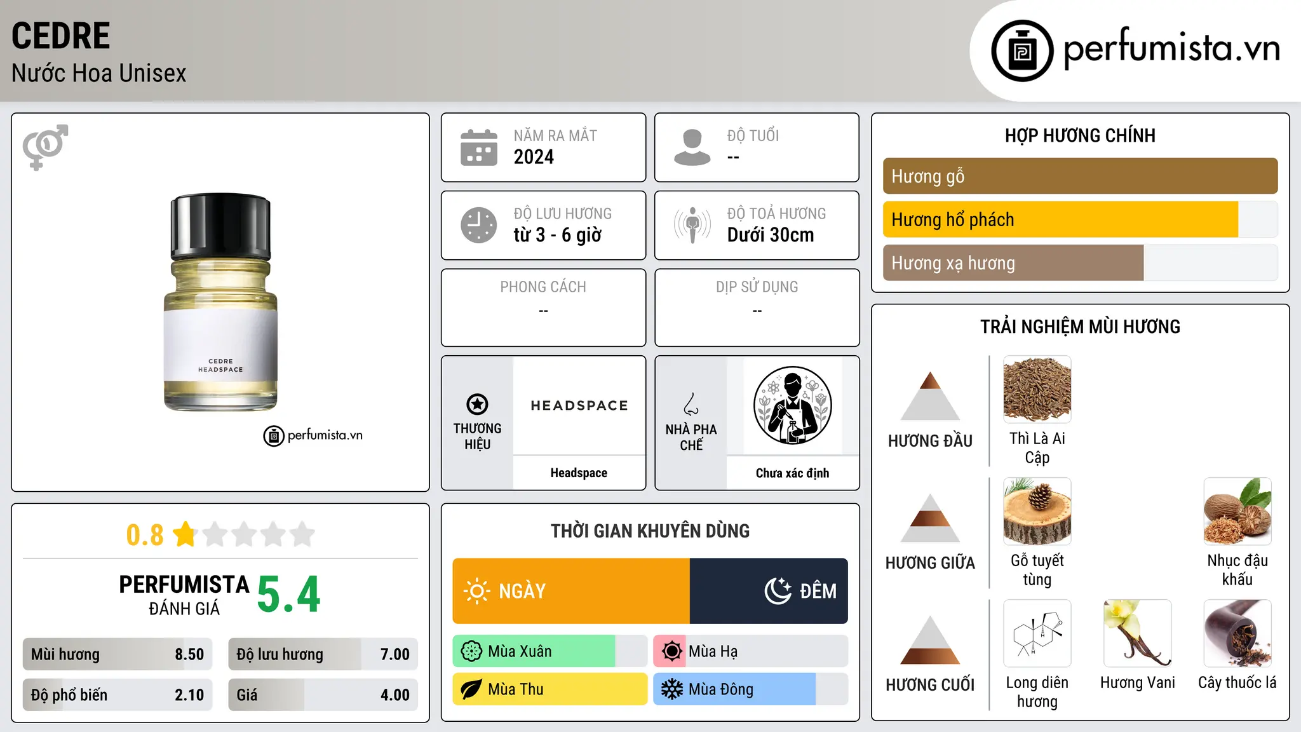The image size is (1301, 732).
Task: Click the clock icon for longevity
Action: [x=479, y=225]
